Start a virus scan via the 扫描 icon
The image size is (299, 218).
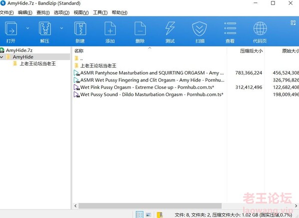pos(200,29)
